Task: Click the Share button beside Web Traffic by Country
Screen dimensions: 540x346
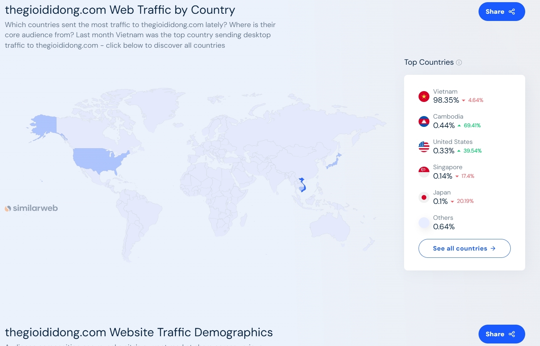Action: pyautogui.click(x=502, y=12)
